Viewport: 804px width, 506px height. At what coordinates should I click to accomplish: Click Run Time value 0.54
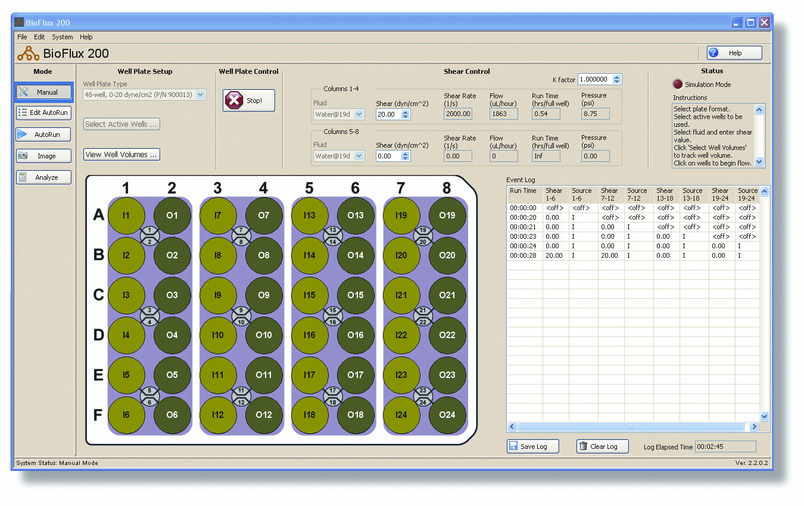(546, 114)
